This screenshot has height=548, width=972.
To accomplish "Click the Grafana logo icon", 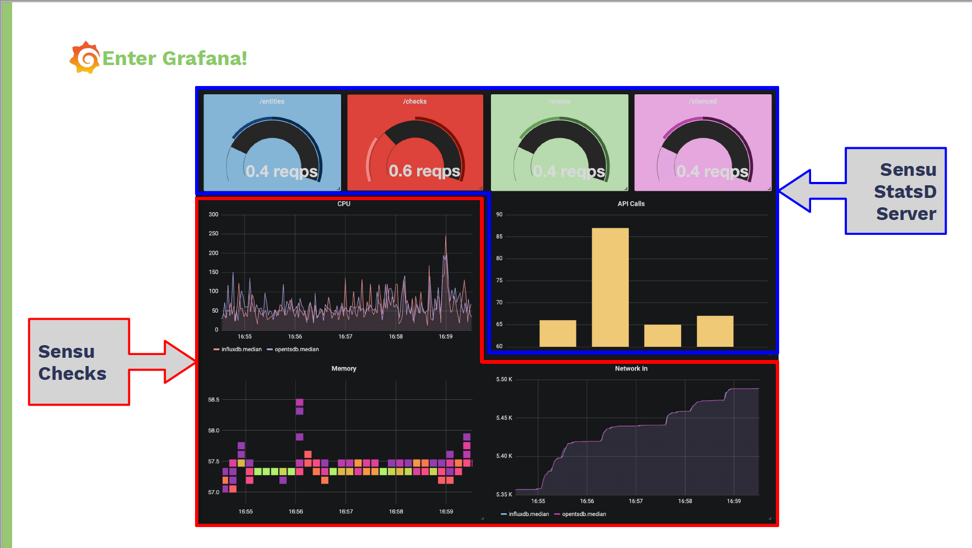I will point(85,57).
